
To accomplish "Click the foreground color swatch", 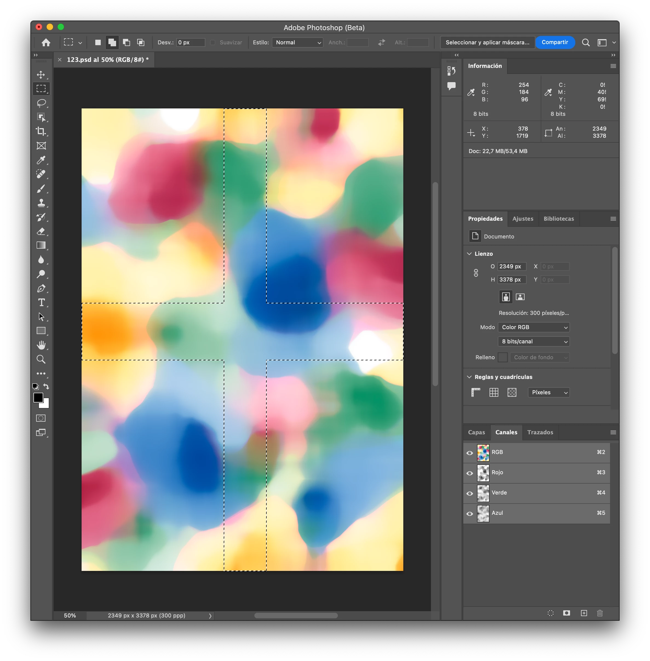I will point(38,397).
